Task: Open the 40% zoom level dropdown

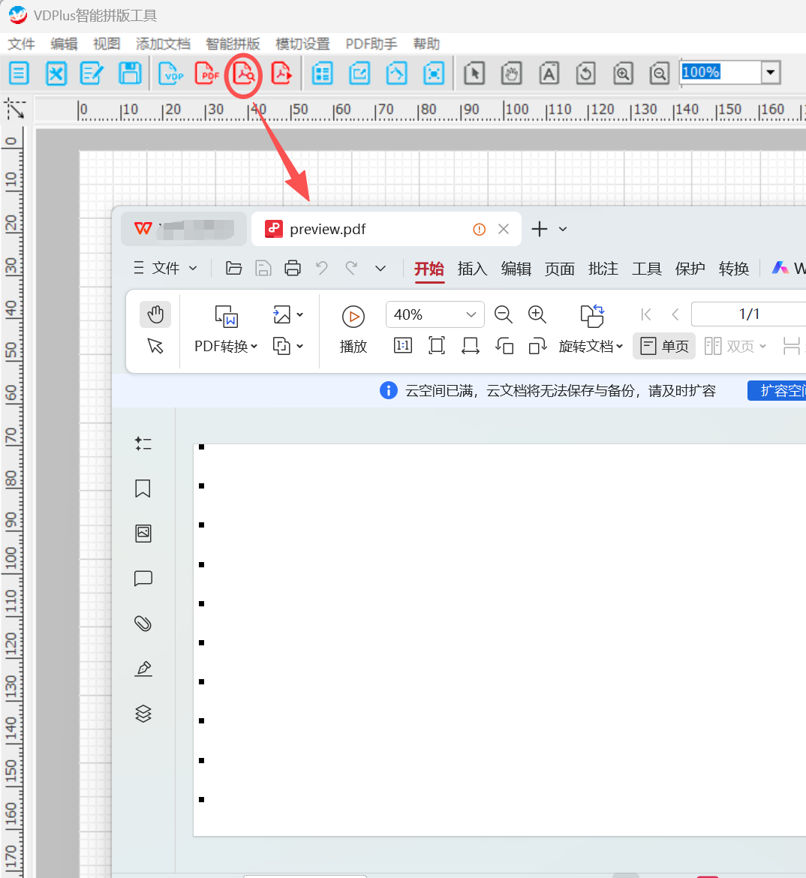Action: click(435, 314)
